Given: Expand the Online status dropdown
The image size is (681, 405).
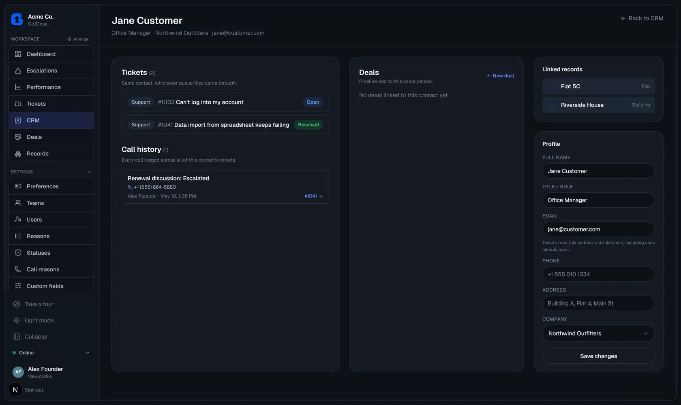Looking at the screenshot, I should tap(51, 353).
